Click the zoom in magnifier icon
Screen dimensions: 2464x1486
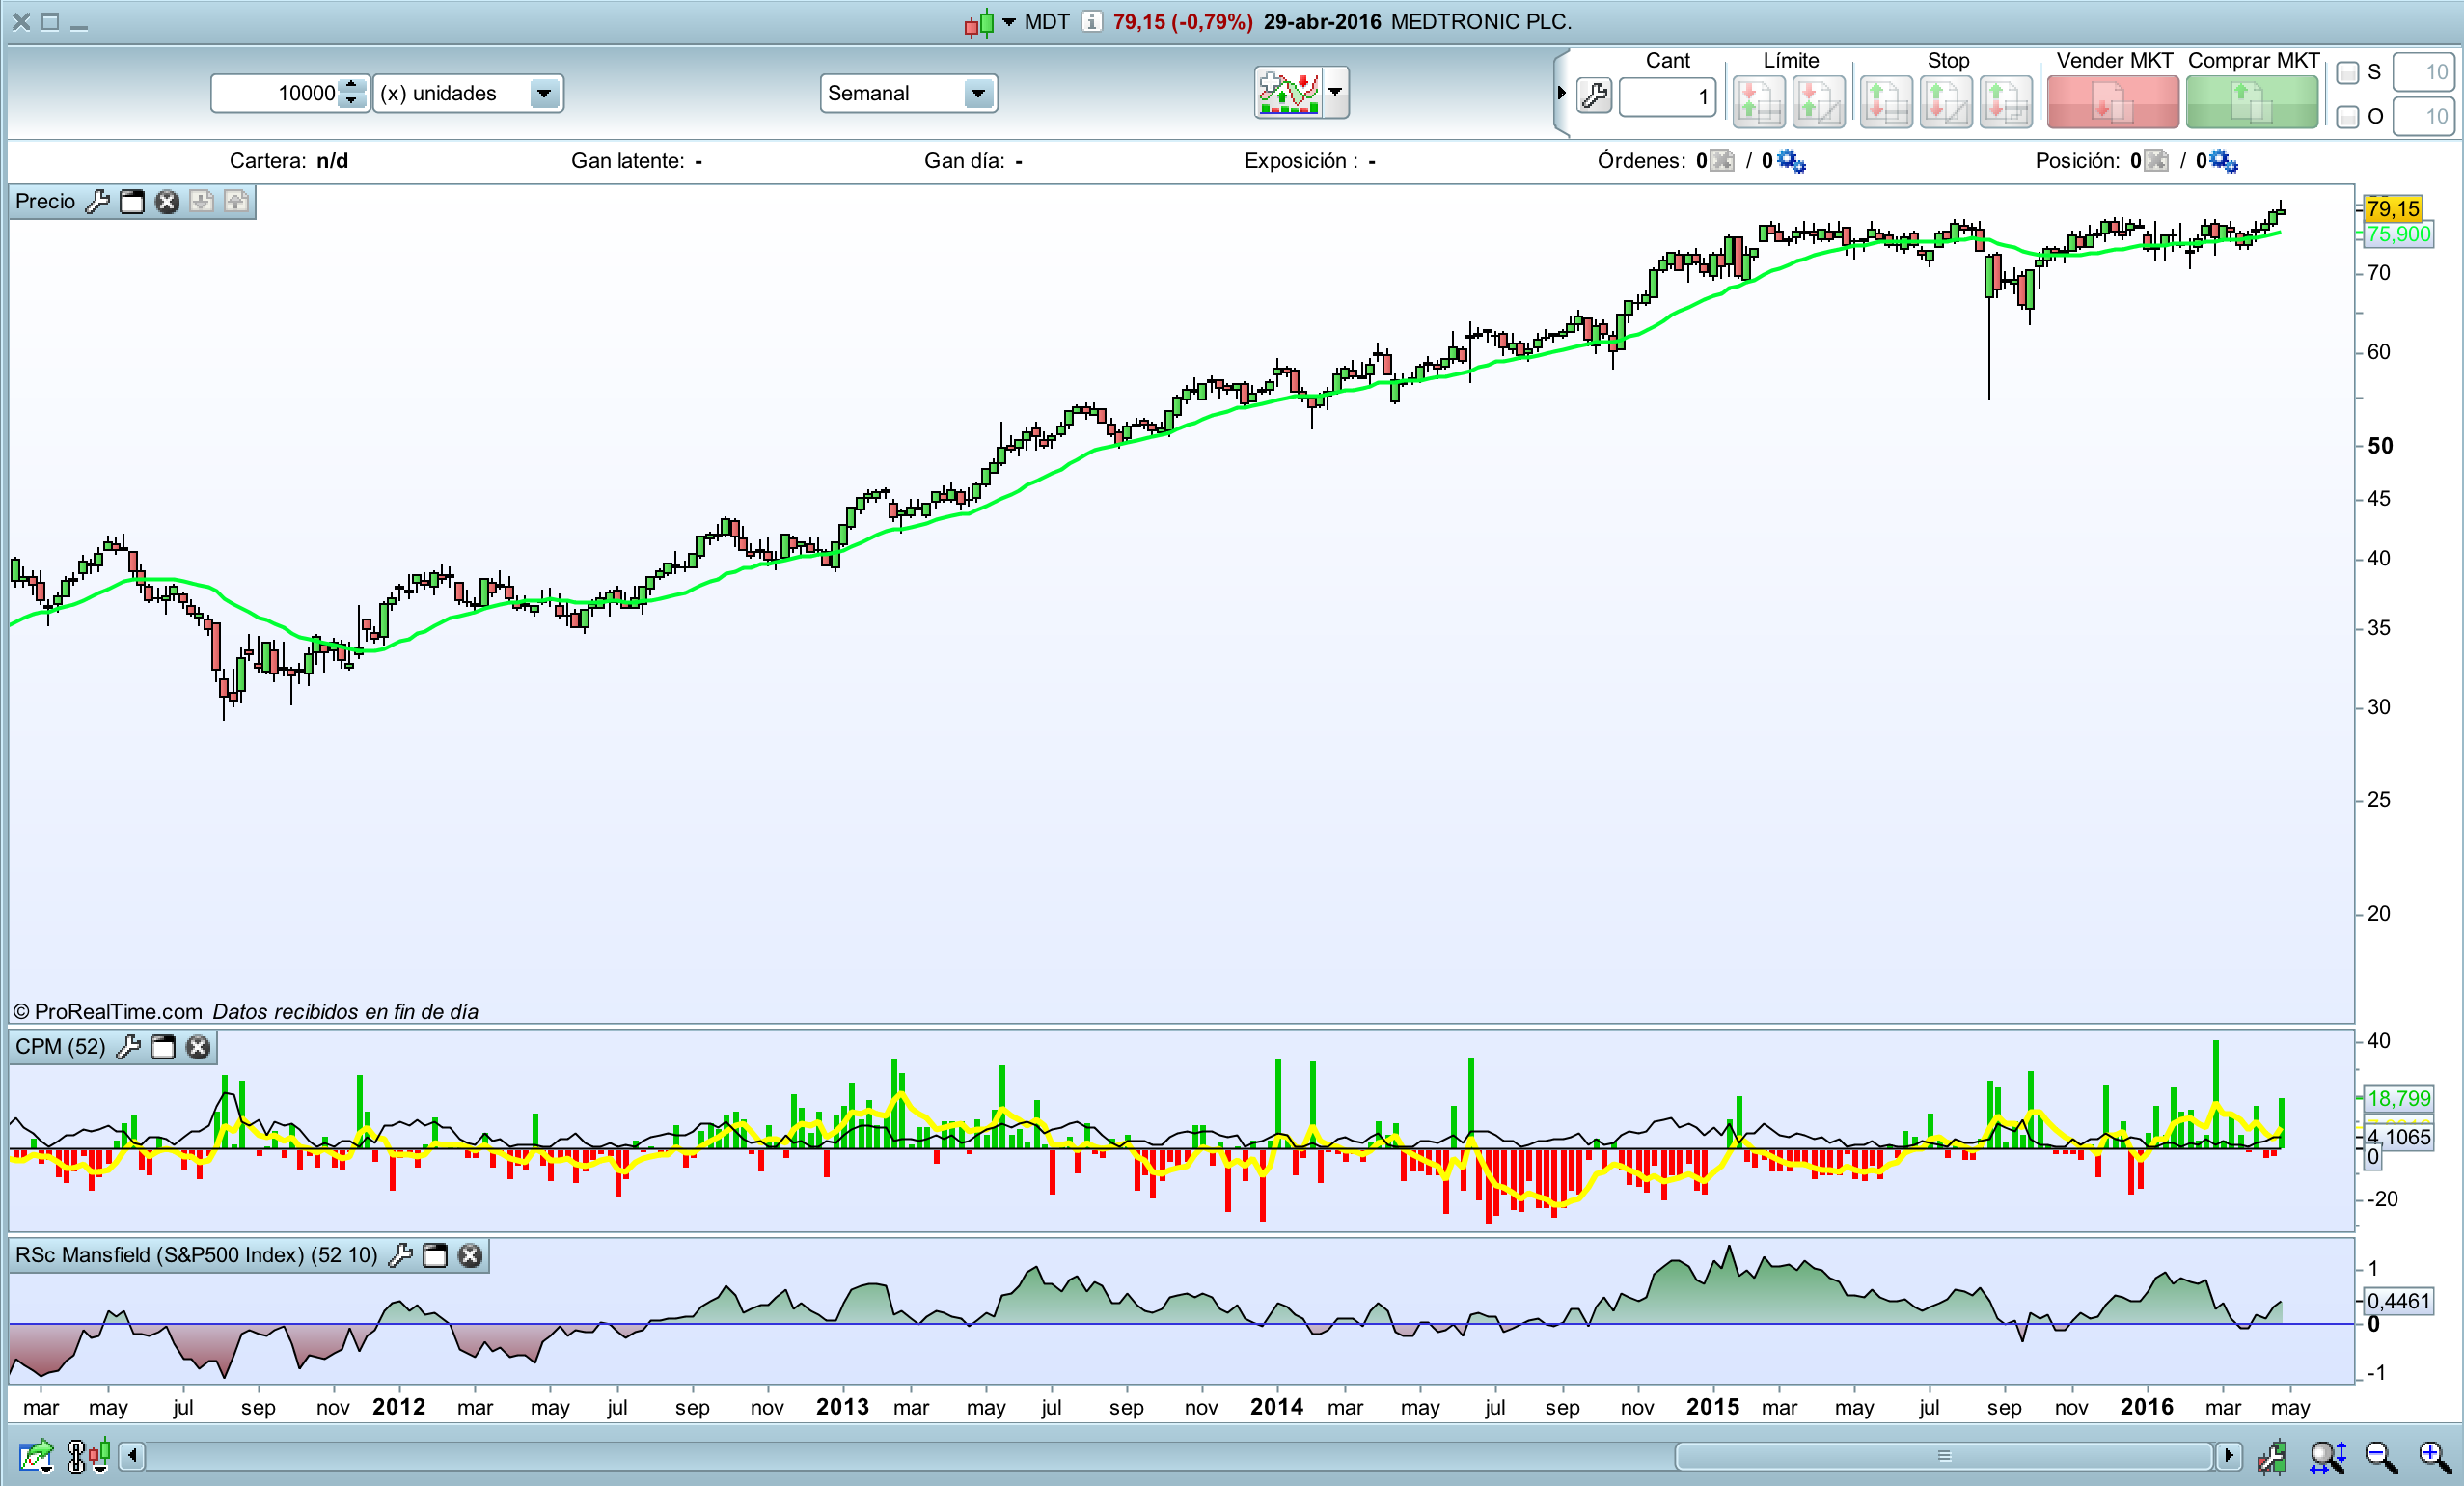(x=2434, y=1457)
